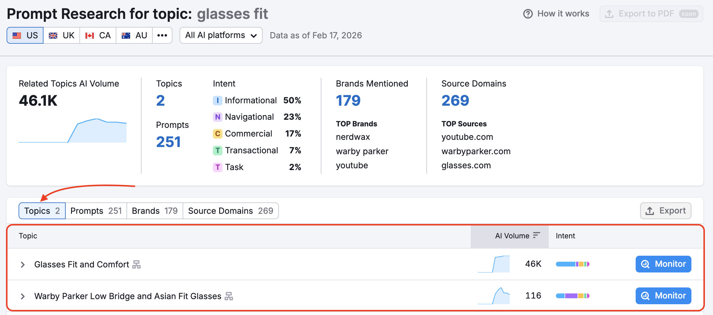The width and height of the screenshot is (713, 315).
Task: Open the All AI platforms dropdown
Action: point(221,35)
